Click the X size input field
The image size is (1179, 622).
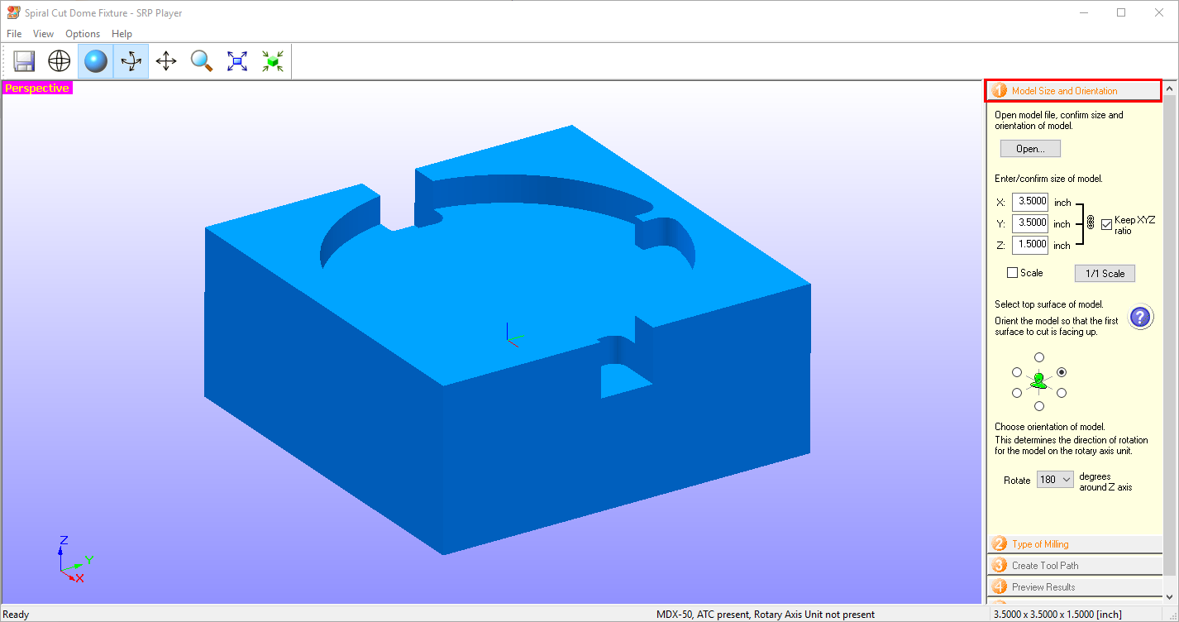(x=1030, y=202)
